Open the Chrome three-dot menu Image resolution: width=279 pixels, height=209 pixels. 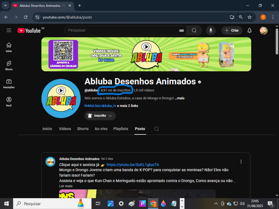tap(273, 17)
